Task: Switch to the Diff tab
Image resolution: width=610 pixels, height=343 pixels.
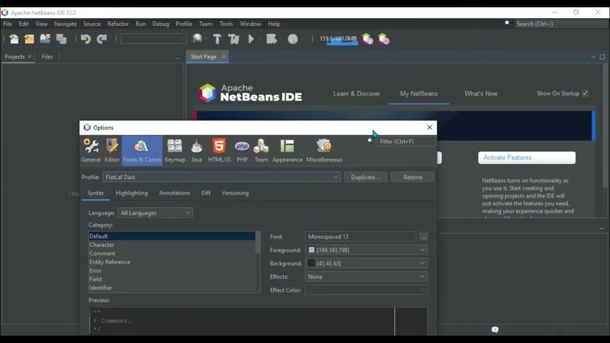Action: click(x=206, y=193)
